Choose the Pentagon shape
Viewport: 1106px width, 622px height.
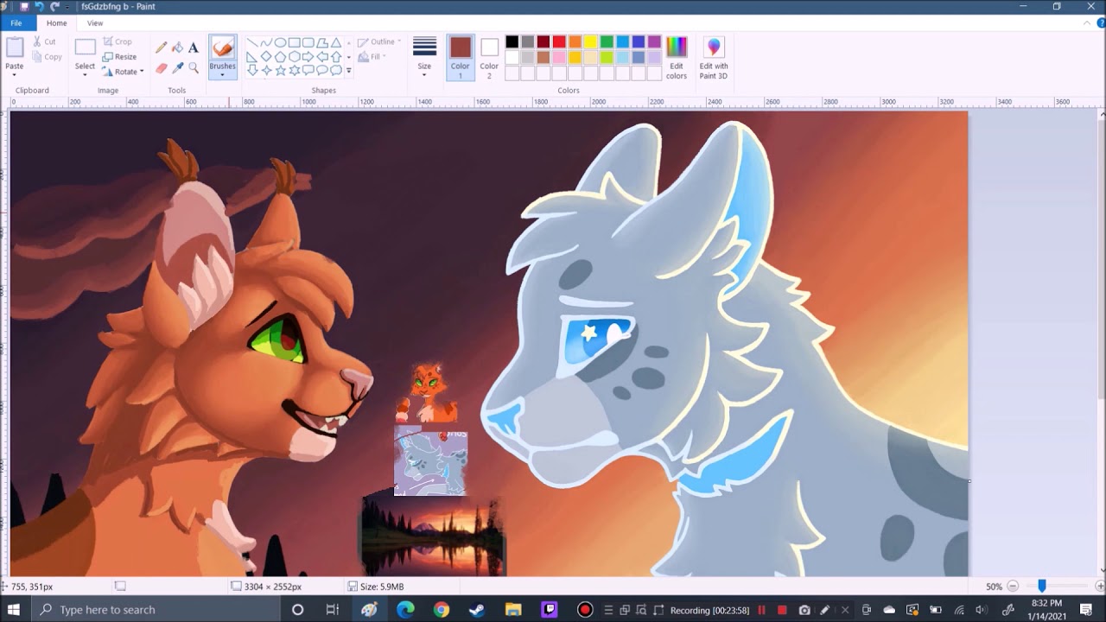tap(280, 56)
